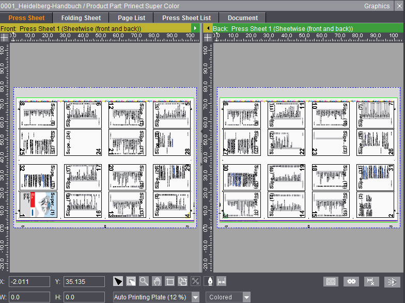The image size is (405, 303).
Task: Open the Press Sheet List tab
Action: [x=186, y=18]
